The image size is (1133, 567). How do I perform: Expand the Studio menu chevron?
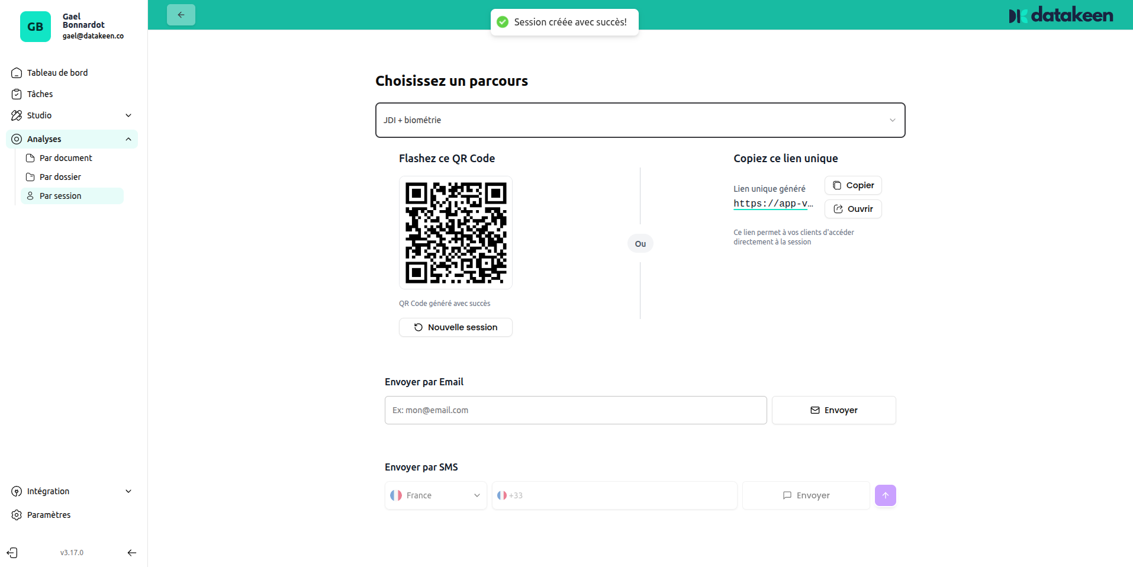pyautogui.click(x=128, y=115)
